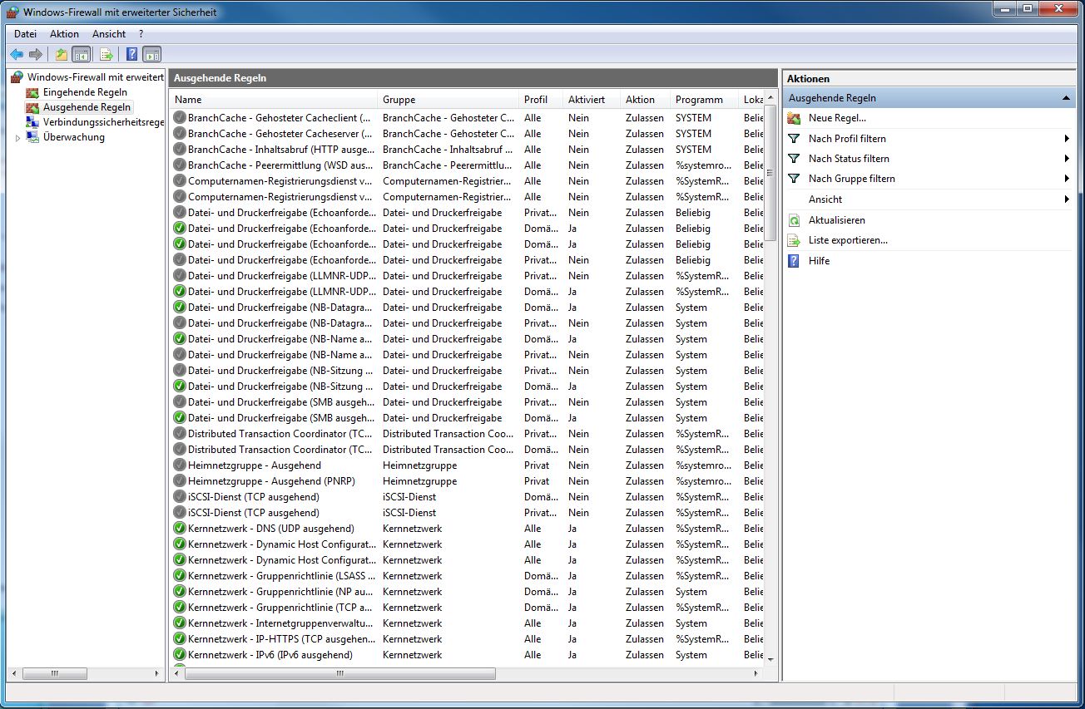Screen dimensions: 1085x709
Task: Select Ausgehende Regeln tree node
Action: click(87, 107)
